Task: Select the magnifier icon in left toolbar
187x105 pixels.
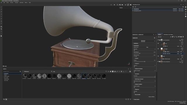Action: tap(1, 27)
